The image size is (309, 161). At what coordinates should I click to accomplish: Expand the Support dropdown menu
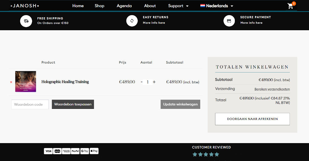(x=178, y=6)
